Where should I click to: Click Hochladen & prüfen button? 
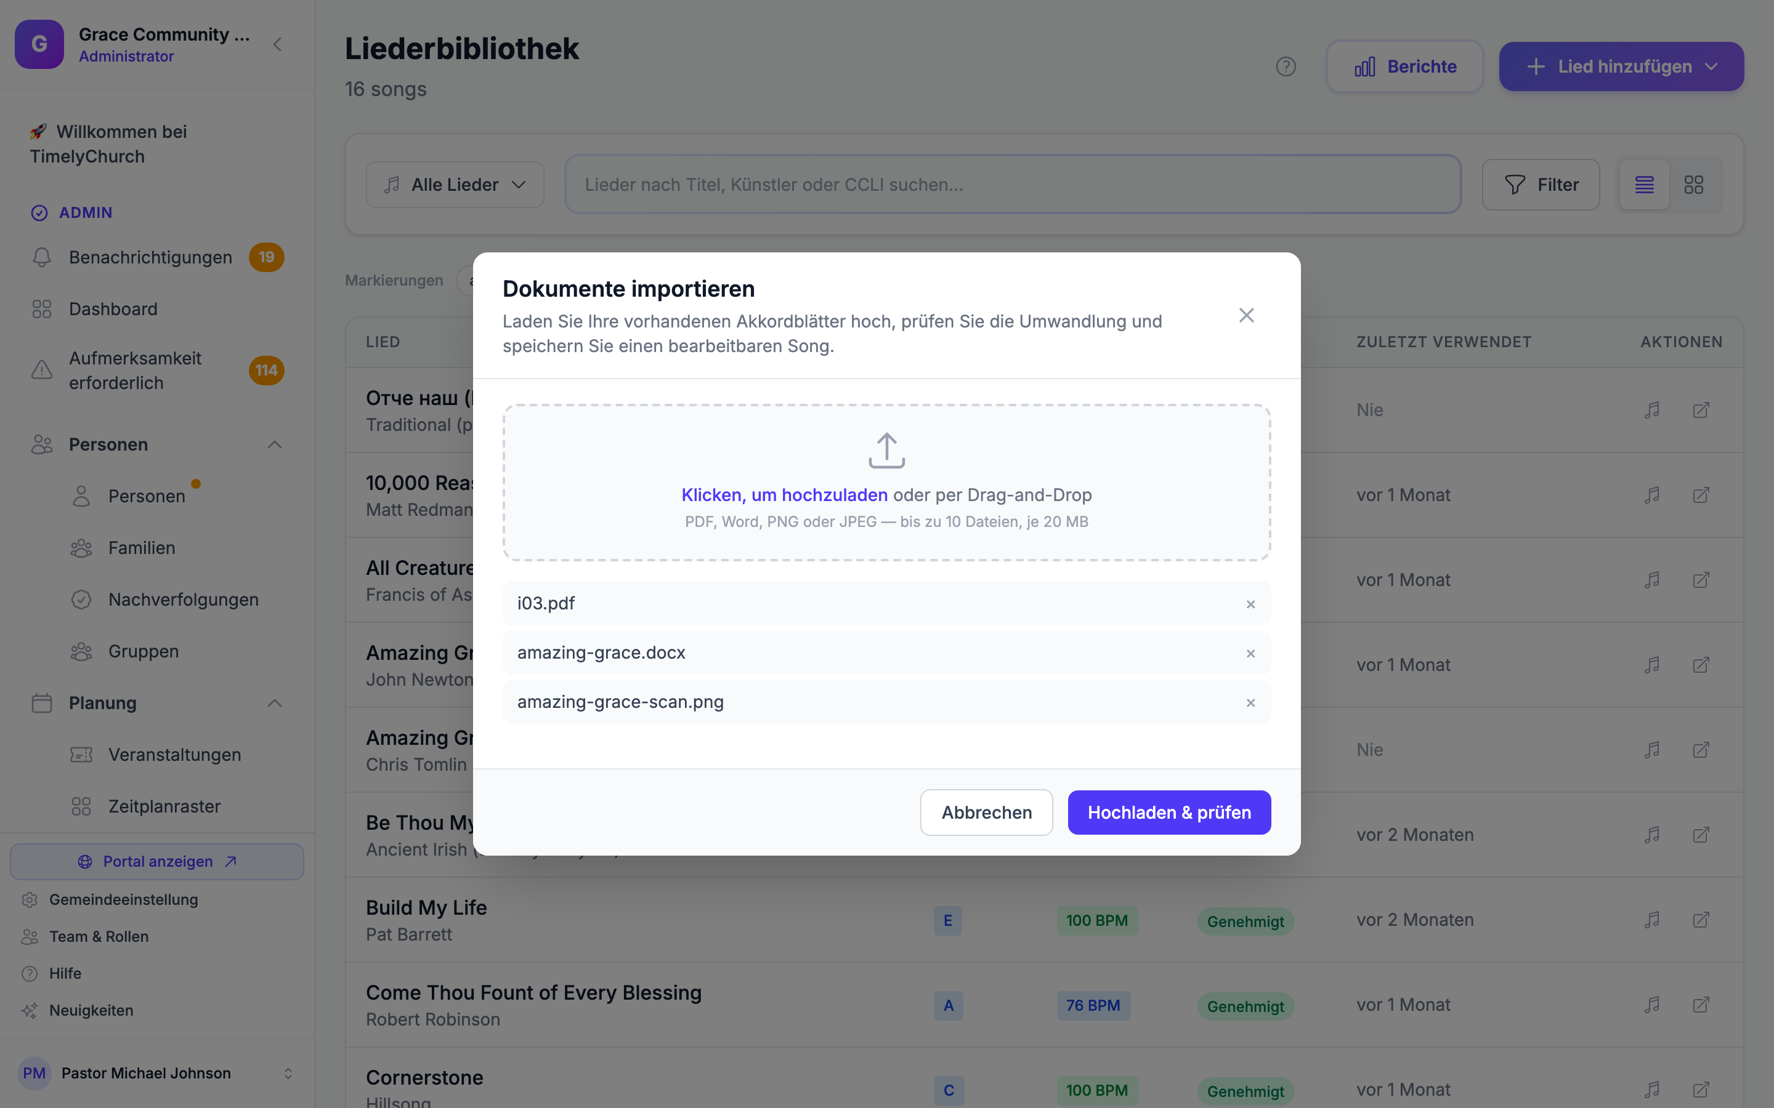(x=1169, y=813)
